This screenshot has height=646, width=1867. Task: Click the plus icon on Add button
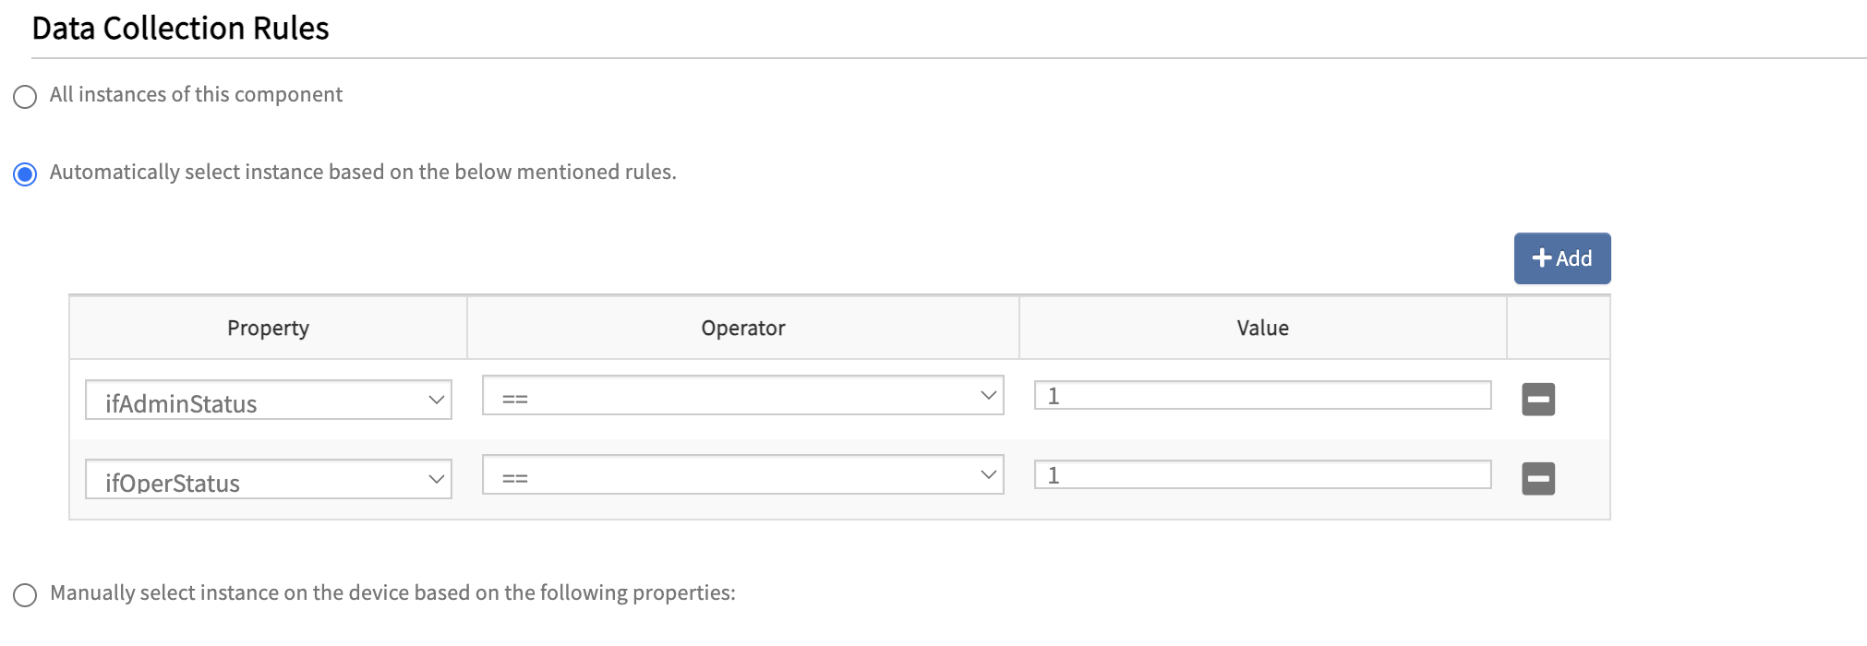1541,258
